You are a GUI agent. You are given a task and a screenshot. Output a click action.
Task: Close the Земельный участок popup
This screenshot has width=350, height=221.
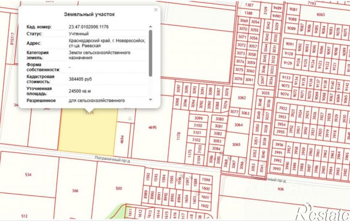(155, 10)
